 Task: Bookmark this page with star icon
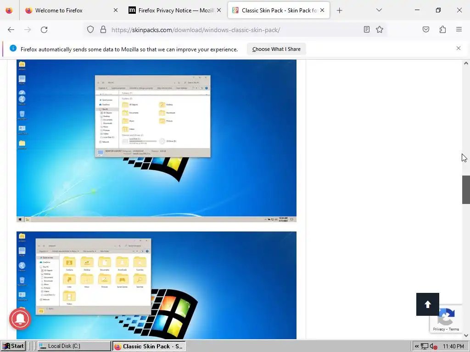[x=380, y=29]
